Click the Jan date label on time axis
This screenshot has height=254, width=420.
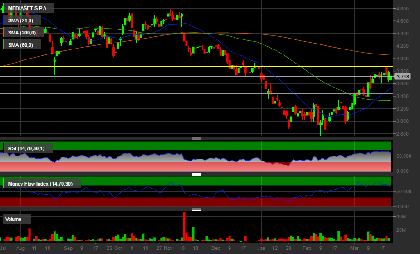[261, 248]
